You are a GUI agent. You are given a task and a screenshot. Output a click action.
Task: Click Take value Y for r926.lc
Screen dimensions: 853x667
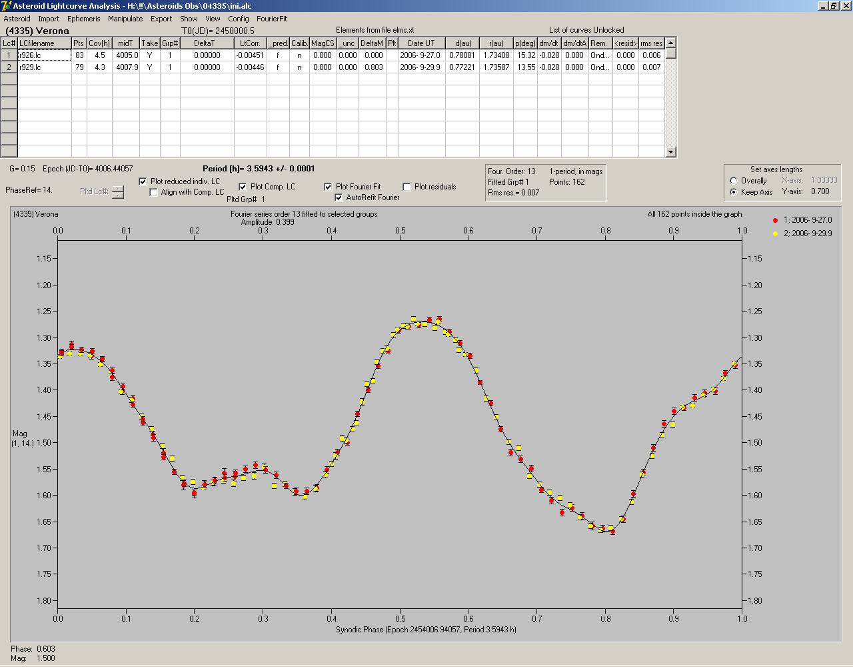coord(150,55)
